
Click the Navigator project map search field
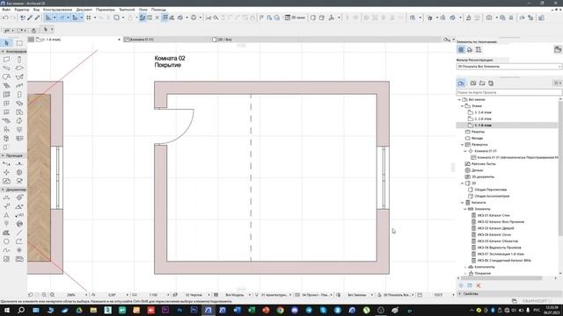[x=508, y=92]
